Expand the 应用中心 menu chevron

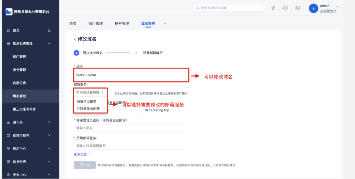[x=49, y=149]
